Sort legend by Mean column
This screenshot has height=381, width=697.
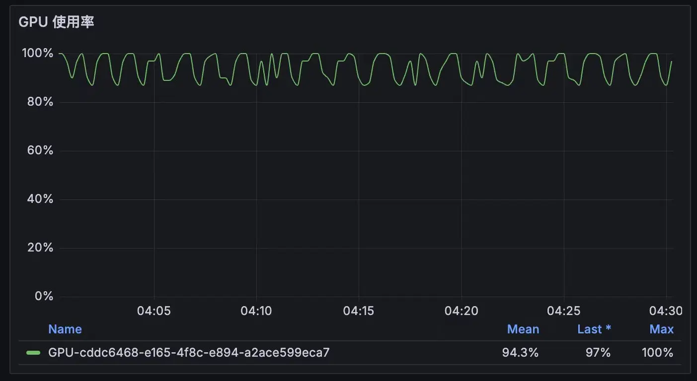coord(523,329)
